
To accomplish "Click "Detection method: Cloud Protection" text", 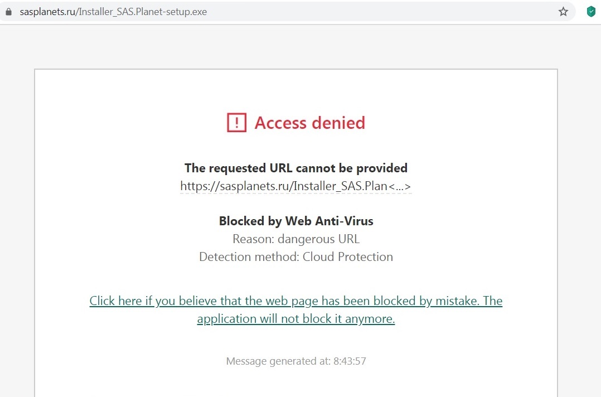I will 296,256.
